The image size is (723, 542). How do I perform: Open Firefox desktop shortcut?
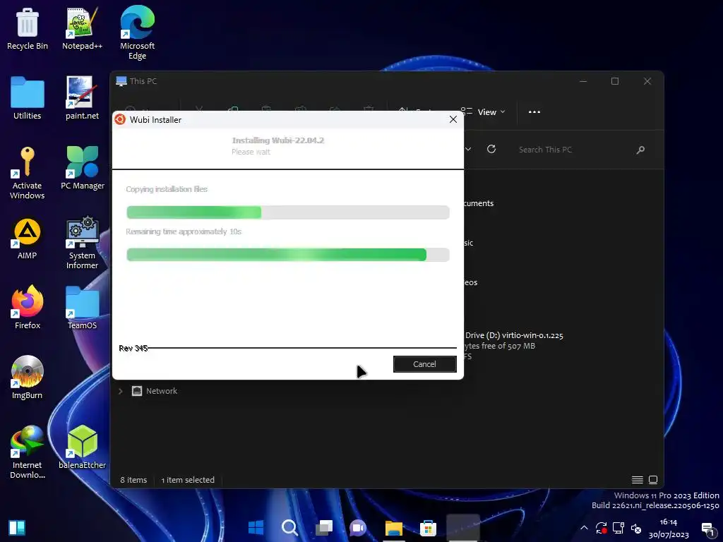(x=28, y=308)
